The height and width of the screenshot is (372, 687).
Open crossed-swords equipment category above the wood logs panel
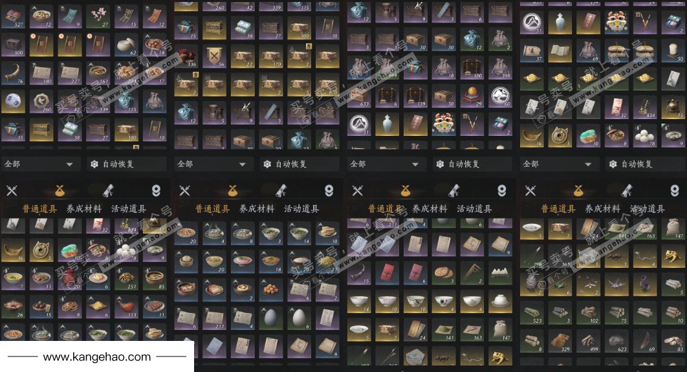(530, 190)
